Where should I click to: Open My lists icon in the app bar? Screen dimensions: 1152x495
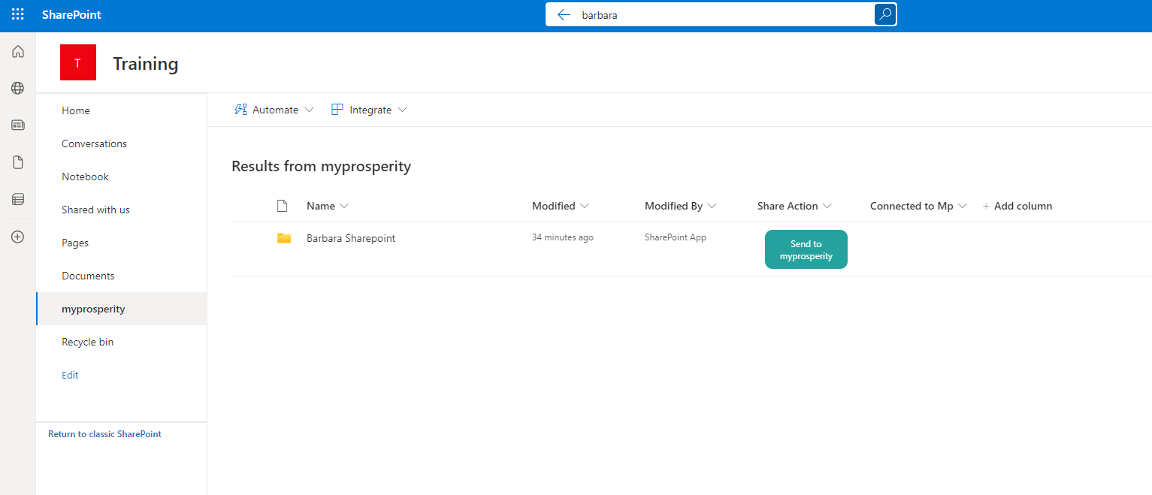coord(18,199)
